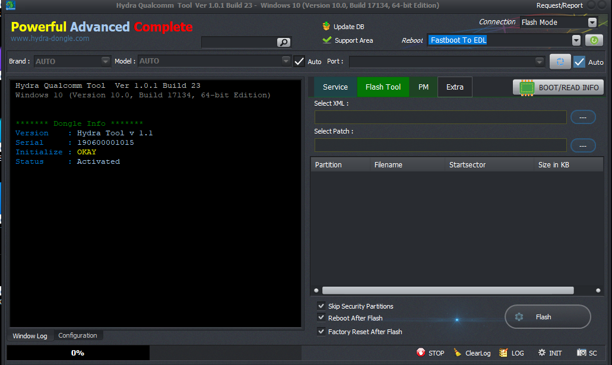
Task: Uncheck Skip Security Partitions
Action: click(x=321, y=306)
